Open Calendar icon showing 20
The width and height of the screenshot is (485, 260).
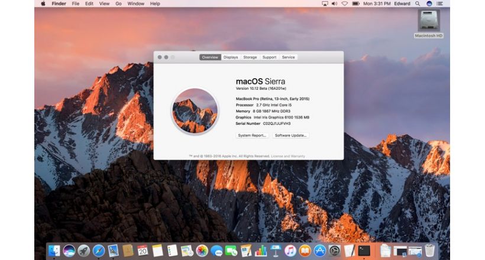tap(143, 251)
